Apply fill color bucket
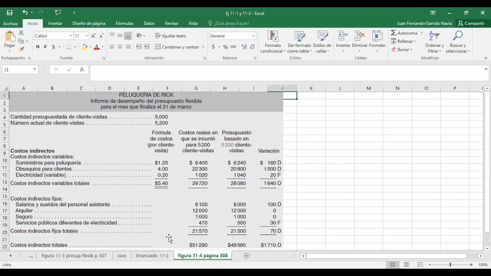 (x=85, y=47)
